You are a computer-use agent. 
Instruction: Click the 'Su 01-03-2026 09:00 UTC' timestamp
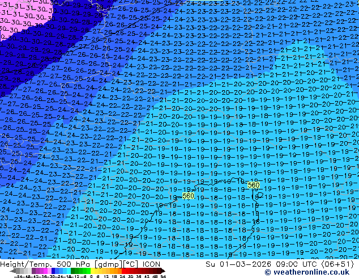[x=262, y=264]
